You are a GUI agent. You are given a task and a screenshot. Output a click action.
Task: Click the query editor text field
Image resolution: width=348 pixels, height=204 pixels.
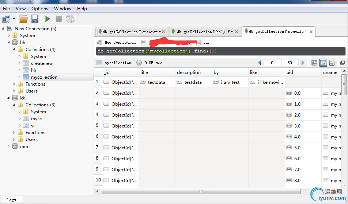pyautogui.click(x=221, y=51)
